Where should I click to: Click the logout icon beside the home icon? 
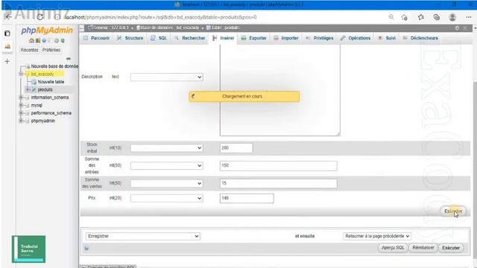(x=38, y=40)
